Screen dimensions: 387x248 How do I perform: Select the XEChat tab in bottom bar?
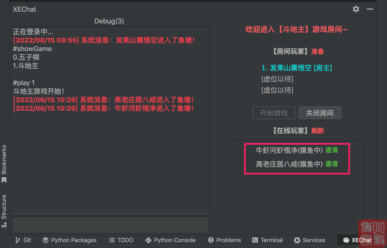pos(357,240)
